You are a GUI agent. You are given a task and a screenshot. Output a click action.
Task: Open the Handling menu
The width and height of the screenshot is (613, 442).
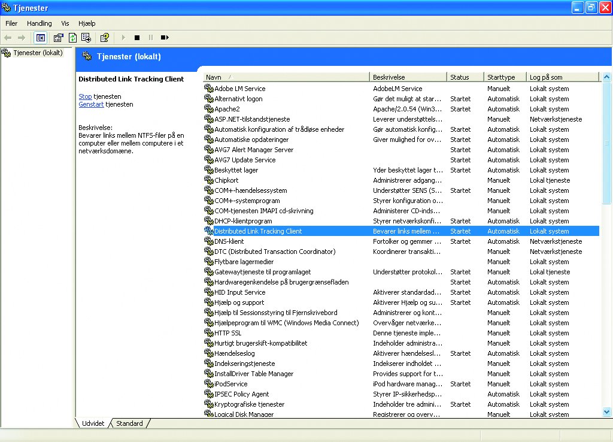pyautogui.click(x=40, y=23)
